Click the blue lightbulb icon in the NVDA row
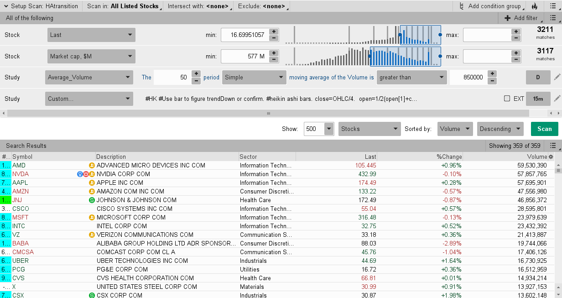The image size is (562, 298). point(80,174)
